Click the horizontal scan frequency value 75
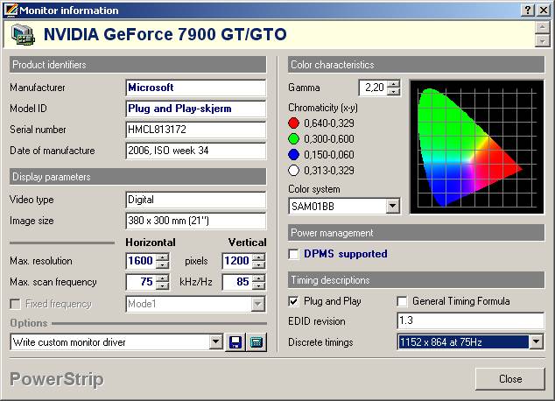 pos(141,282)
